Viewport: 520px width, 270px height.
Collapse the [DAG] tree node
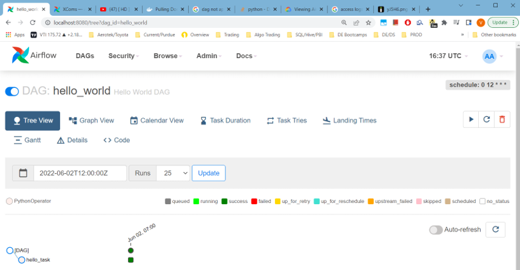click(10, 250)
